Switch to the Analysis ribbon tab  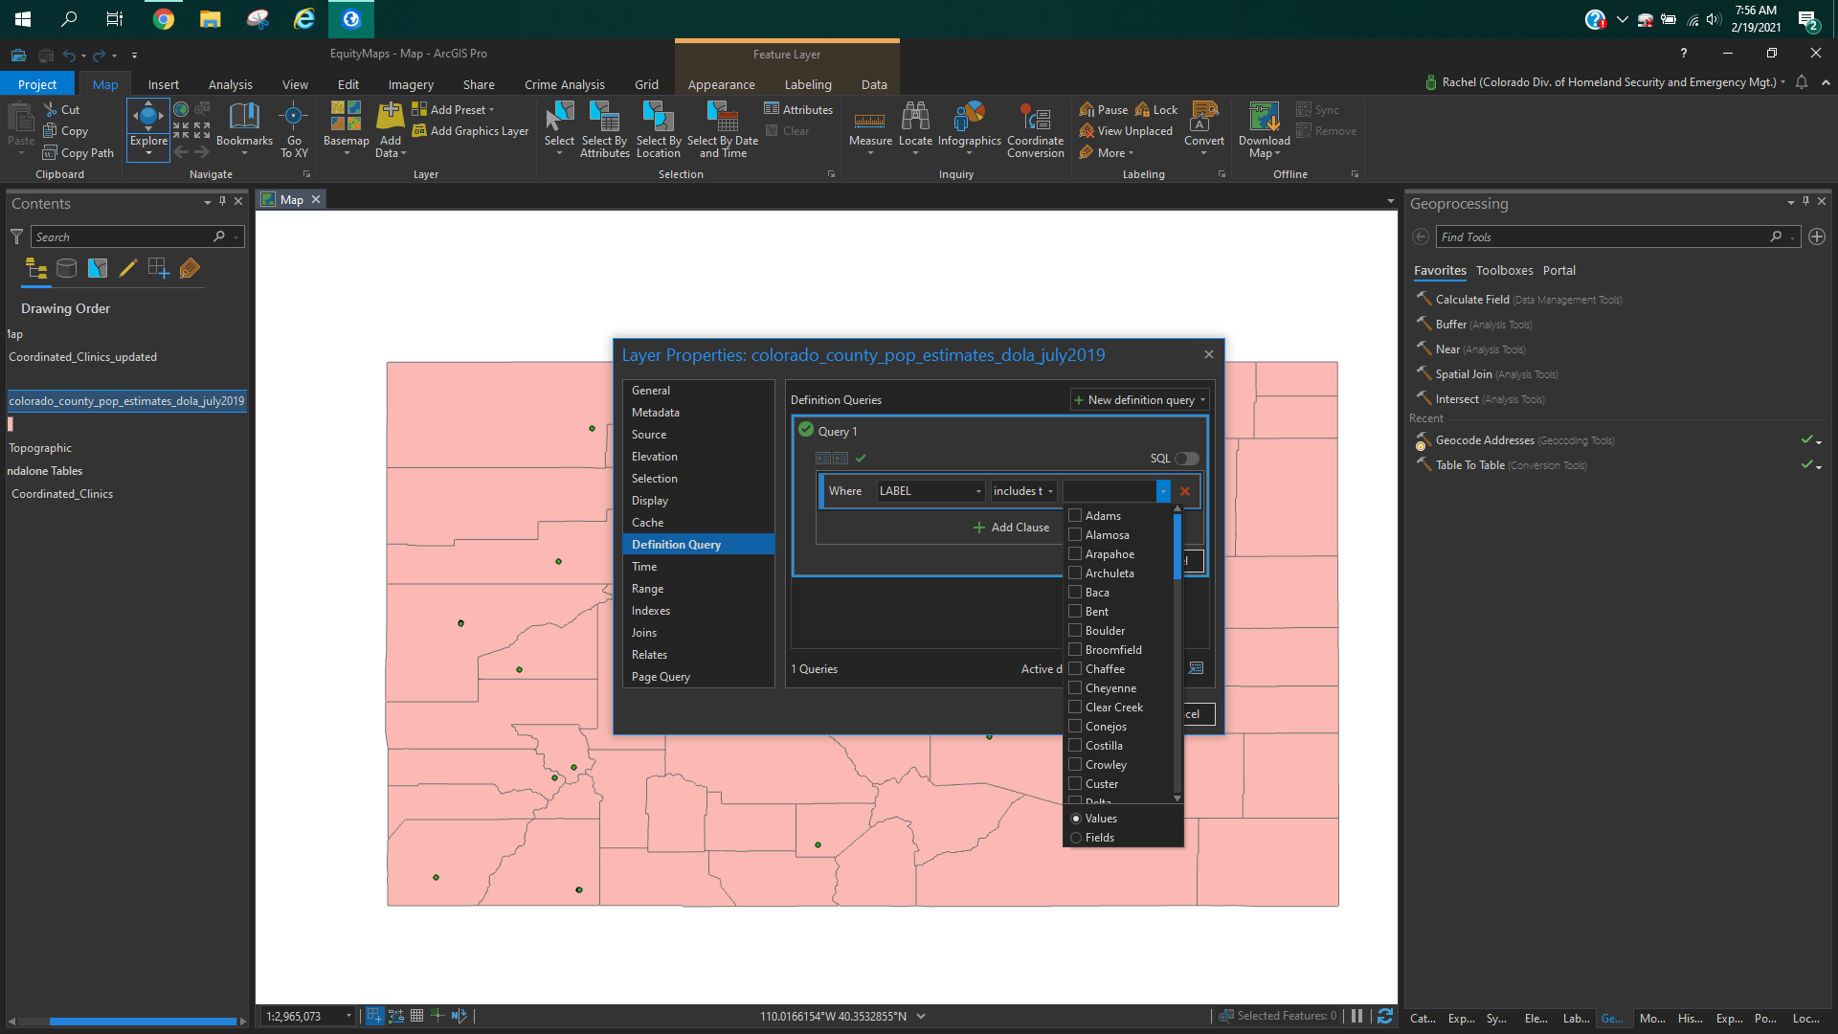click(230, 84)
